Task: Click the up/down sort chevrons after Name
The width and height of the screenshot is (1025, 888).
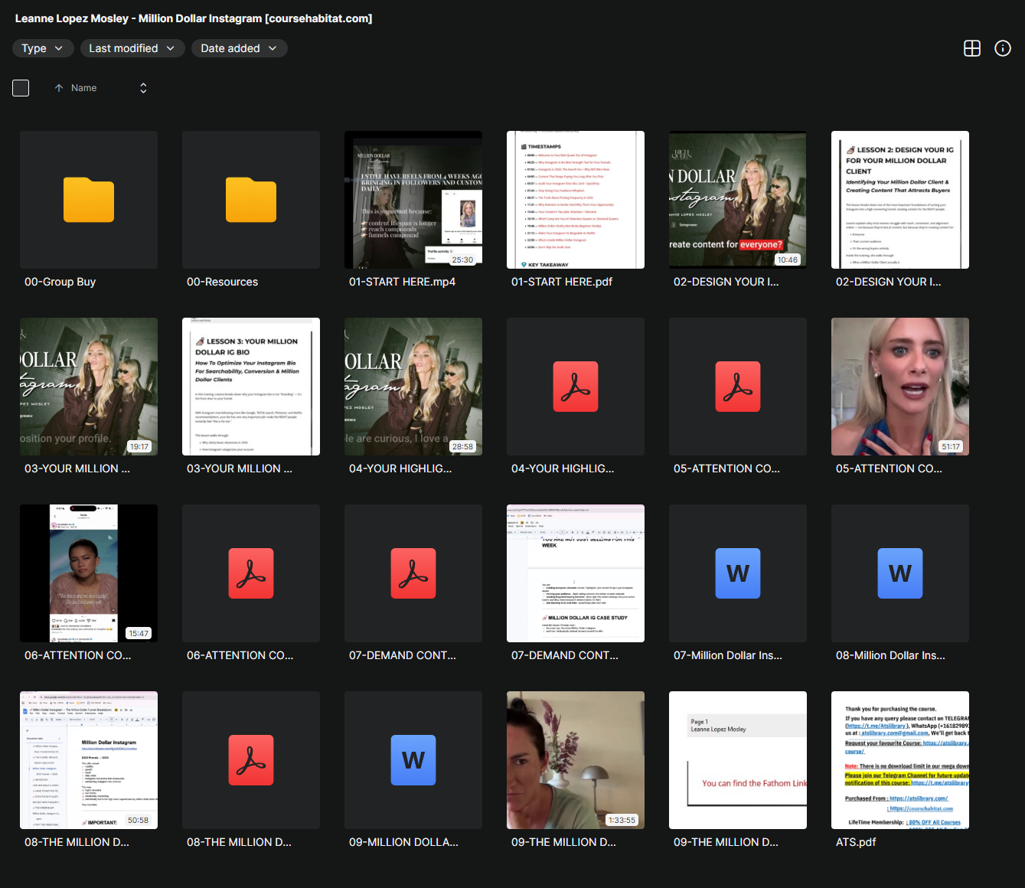Action: (x=143, y=88)
